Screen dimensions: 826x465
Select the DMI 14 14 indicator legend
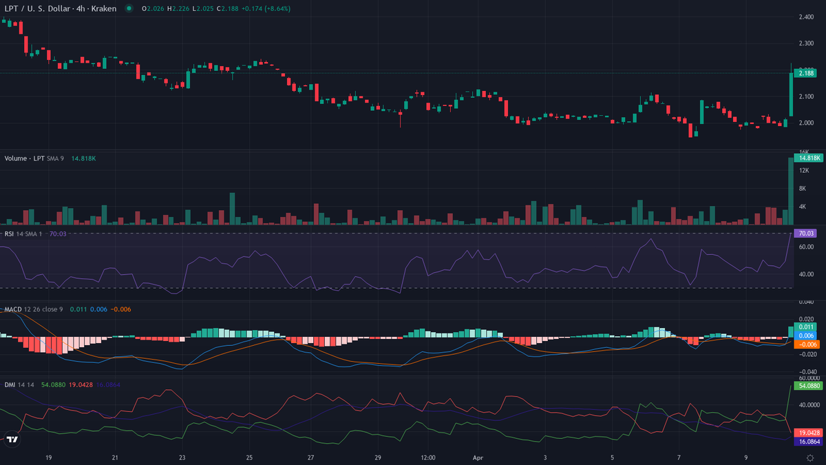19,384
